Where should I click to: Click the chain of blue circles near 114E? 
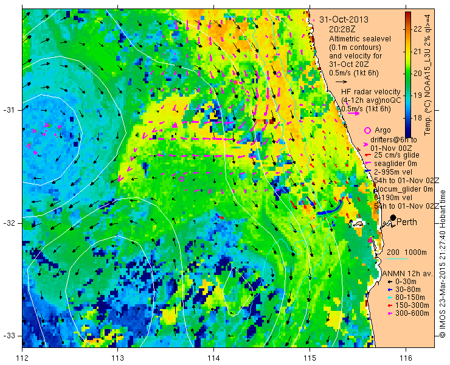[229, 221]
